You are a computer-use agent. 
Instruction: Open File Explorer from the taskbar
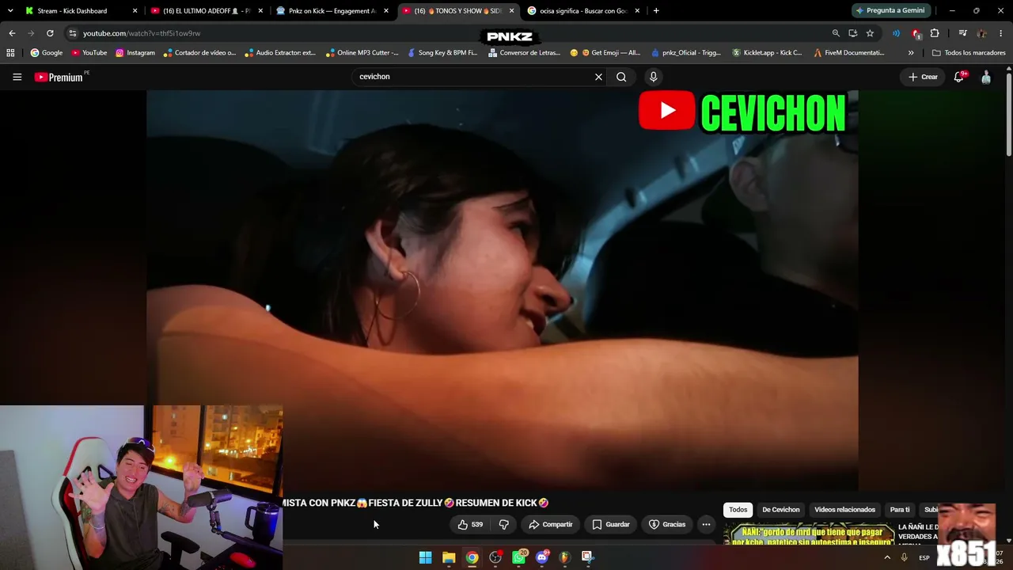449,557
